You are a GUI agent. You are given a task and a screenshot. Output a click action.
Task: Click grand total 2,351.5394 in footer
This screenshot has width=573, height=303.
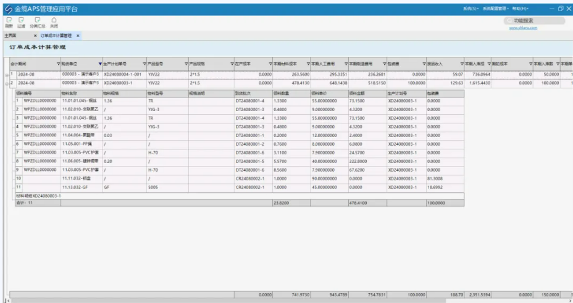click(x=478, y=294)
